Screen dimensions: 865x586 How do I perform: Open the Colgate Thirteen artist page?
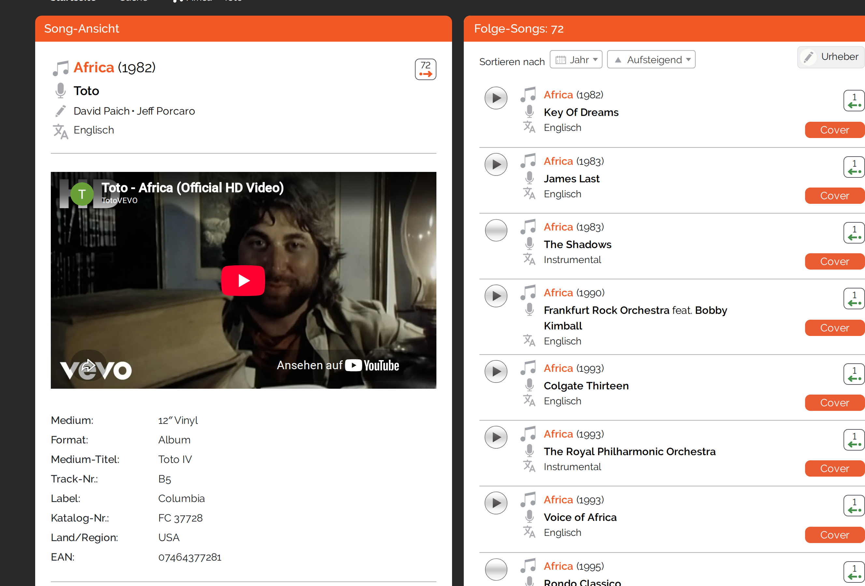(x=586, y=386)
